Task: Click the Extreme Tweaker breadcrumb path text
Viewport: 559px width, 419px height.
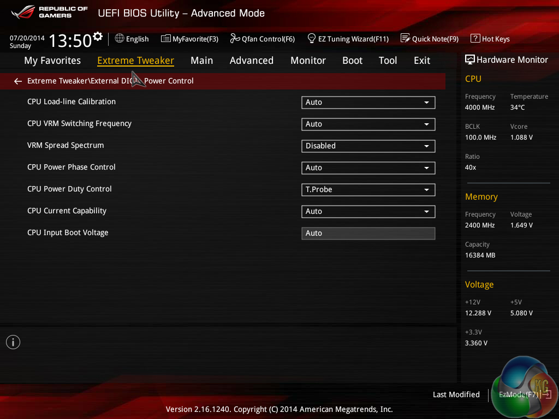Action: tap(110, 81)
